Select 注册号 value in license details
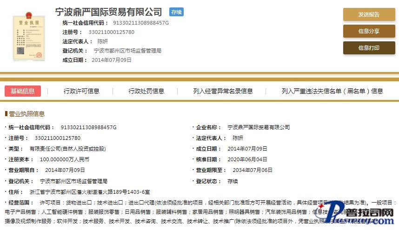 tap(58, 138)
